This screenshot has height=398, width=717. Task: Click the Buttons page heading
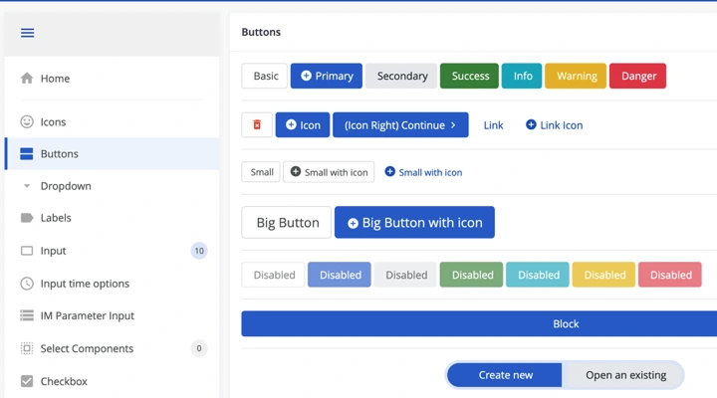coord(261,32)
